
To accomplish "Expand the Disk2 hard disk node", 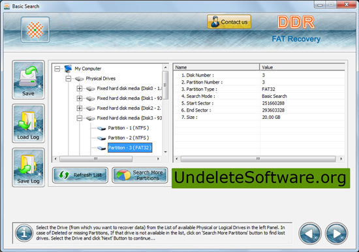I will click(80, 108).
